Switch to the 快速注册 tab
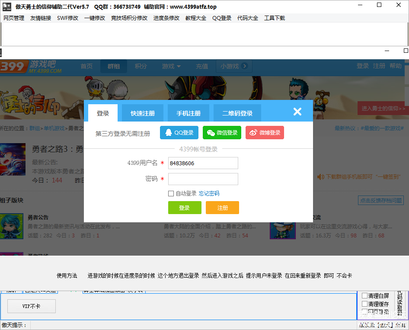409x330 pixels. point(143,113)
